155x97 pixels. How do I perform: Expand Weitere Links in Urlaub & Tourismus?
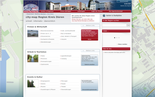coord(90,51)
